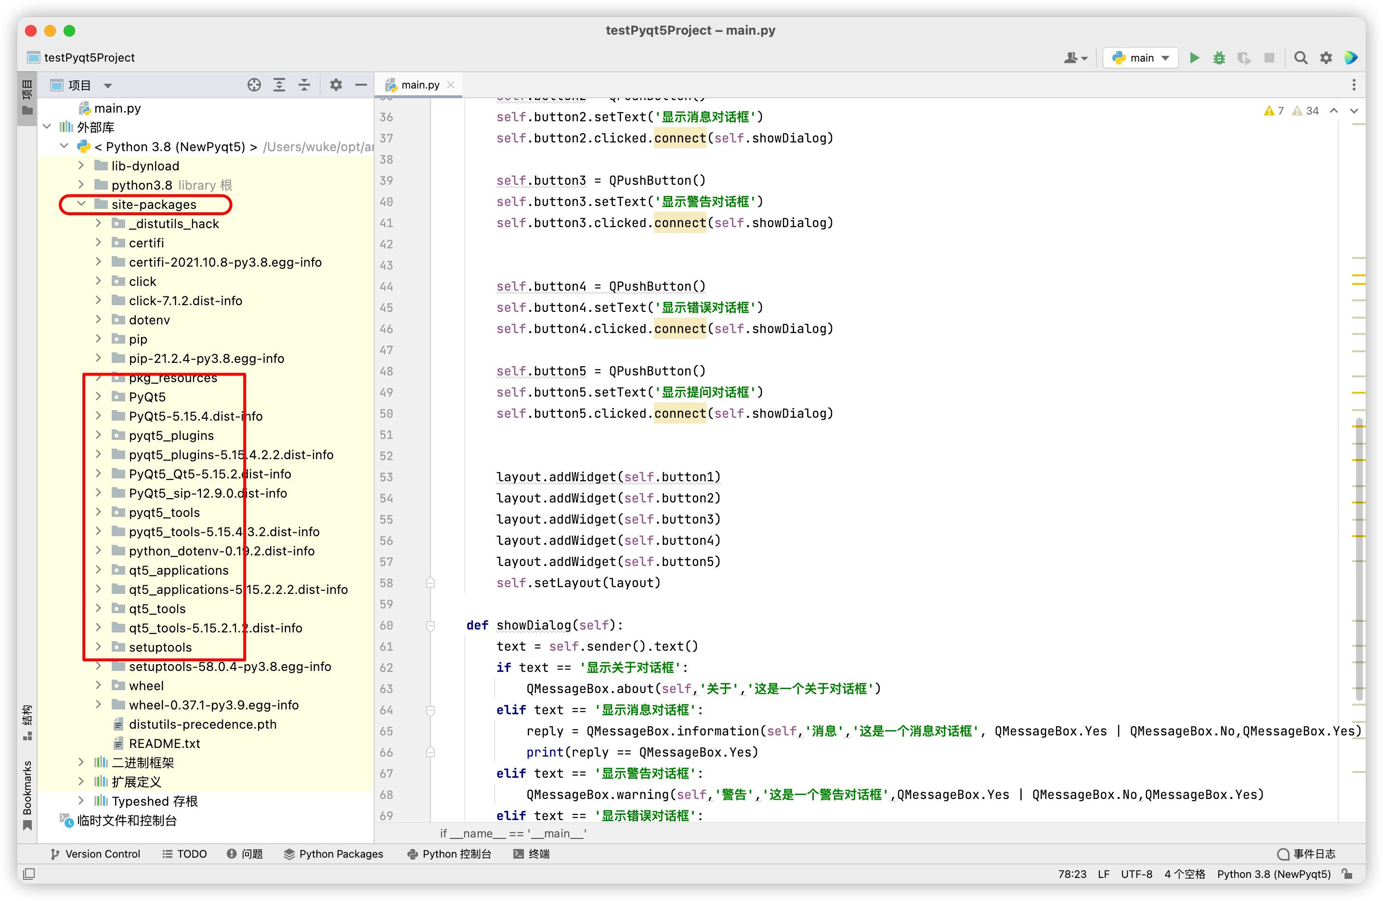Open IDE settings gear in toolbar
The width and height of the screenshot is (1383, 901).
click(1326, 57)
